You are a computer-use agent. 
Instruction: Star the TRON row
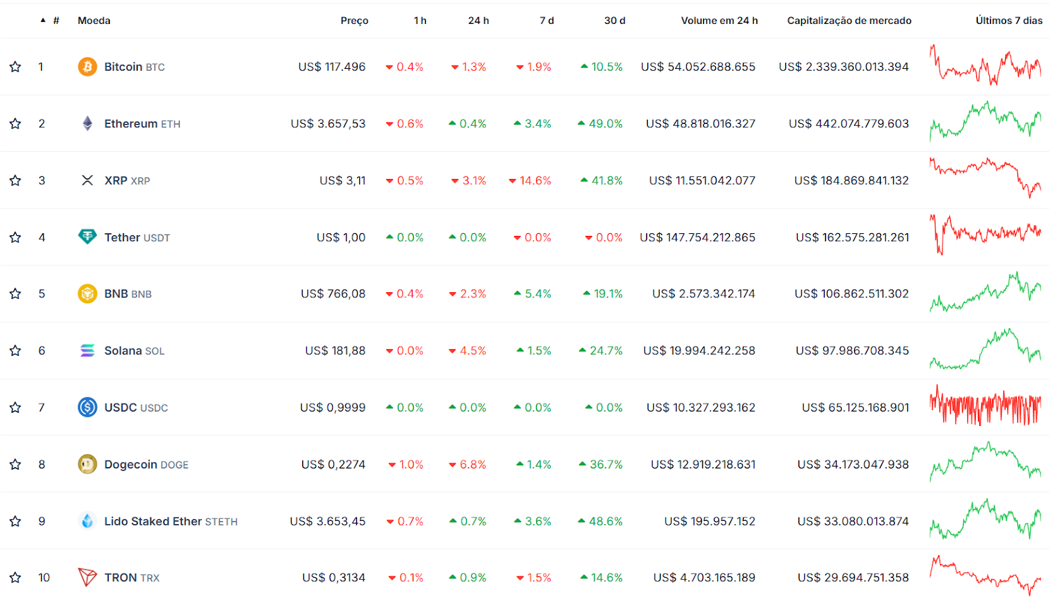[x=15, y=578]
